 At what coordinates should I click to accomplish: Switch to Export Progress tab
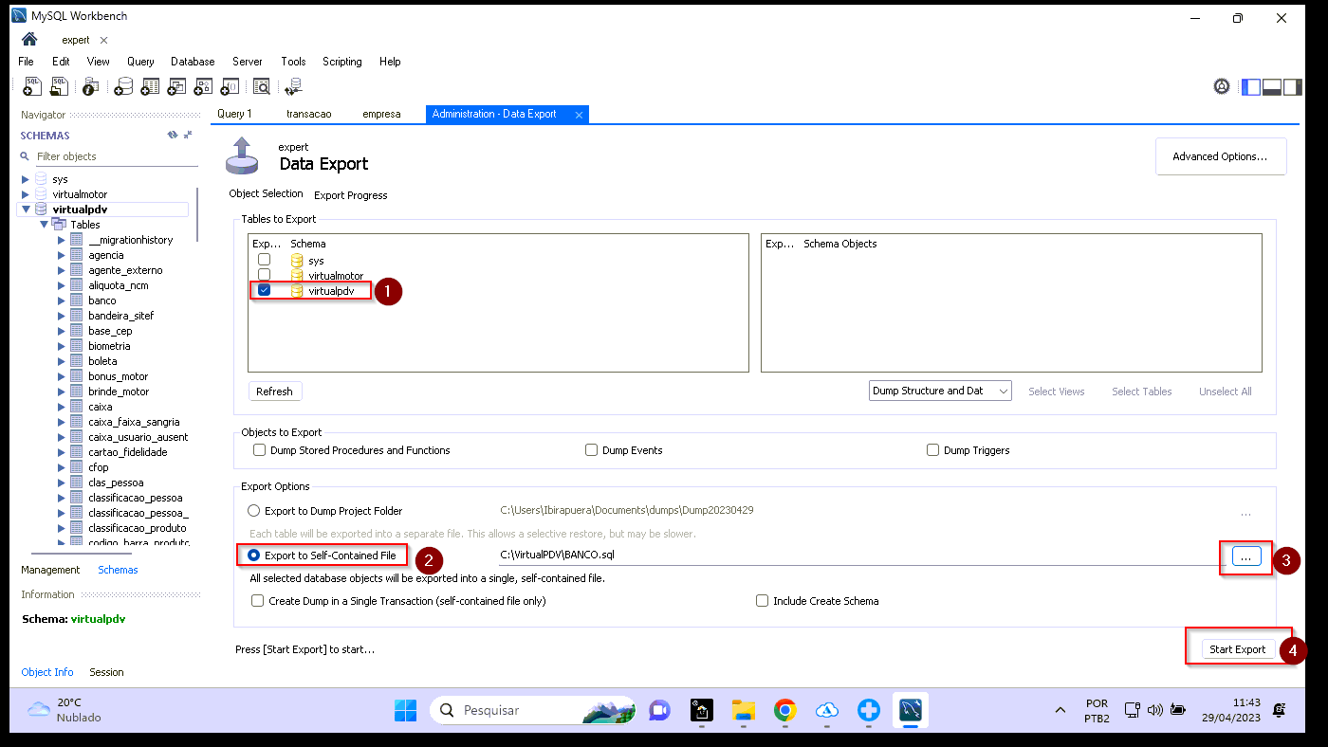click(x=350, y=195)
